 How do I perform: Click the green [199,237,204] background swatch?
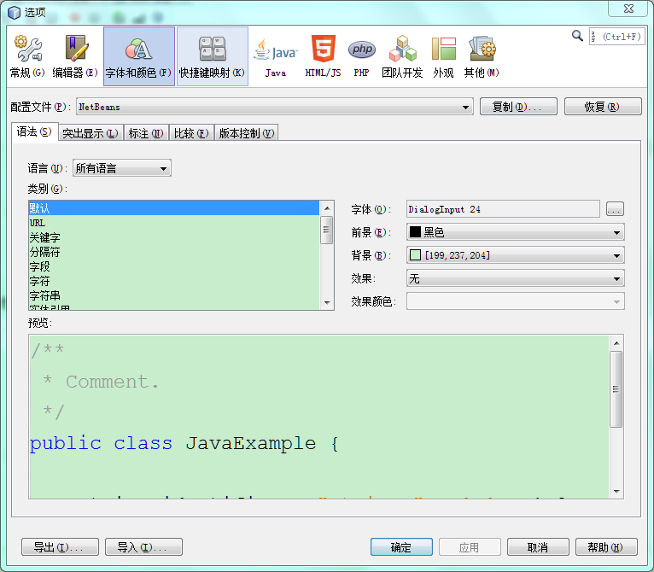click(x=415, y=255)
